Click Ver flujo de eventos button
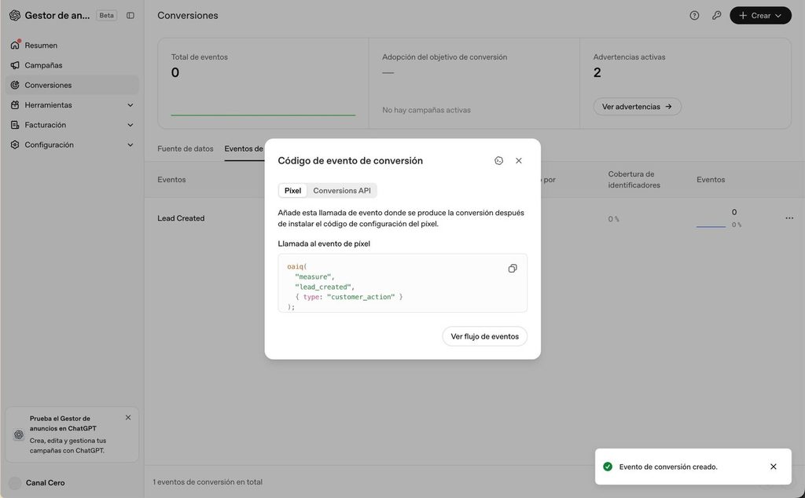Image resolution: width=805 pixels, height=498 pixels. point(484,336)
